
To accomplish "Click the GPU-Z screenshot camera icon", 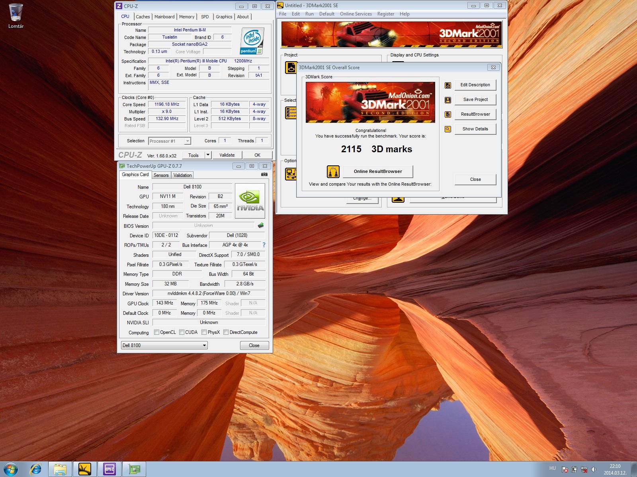I will pyautogui.click(x=264, y=175).
